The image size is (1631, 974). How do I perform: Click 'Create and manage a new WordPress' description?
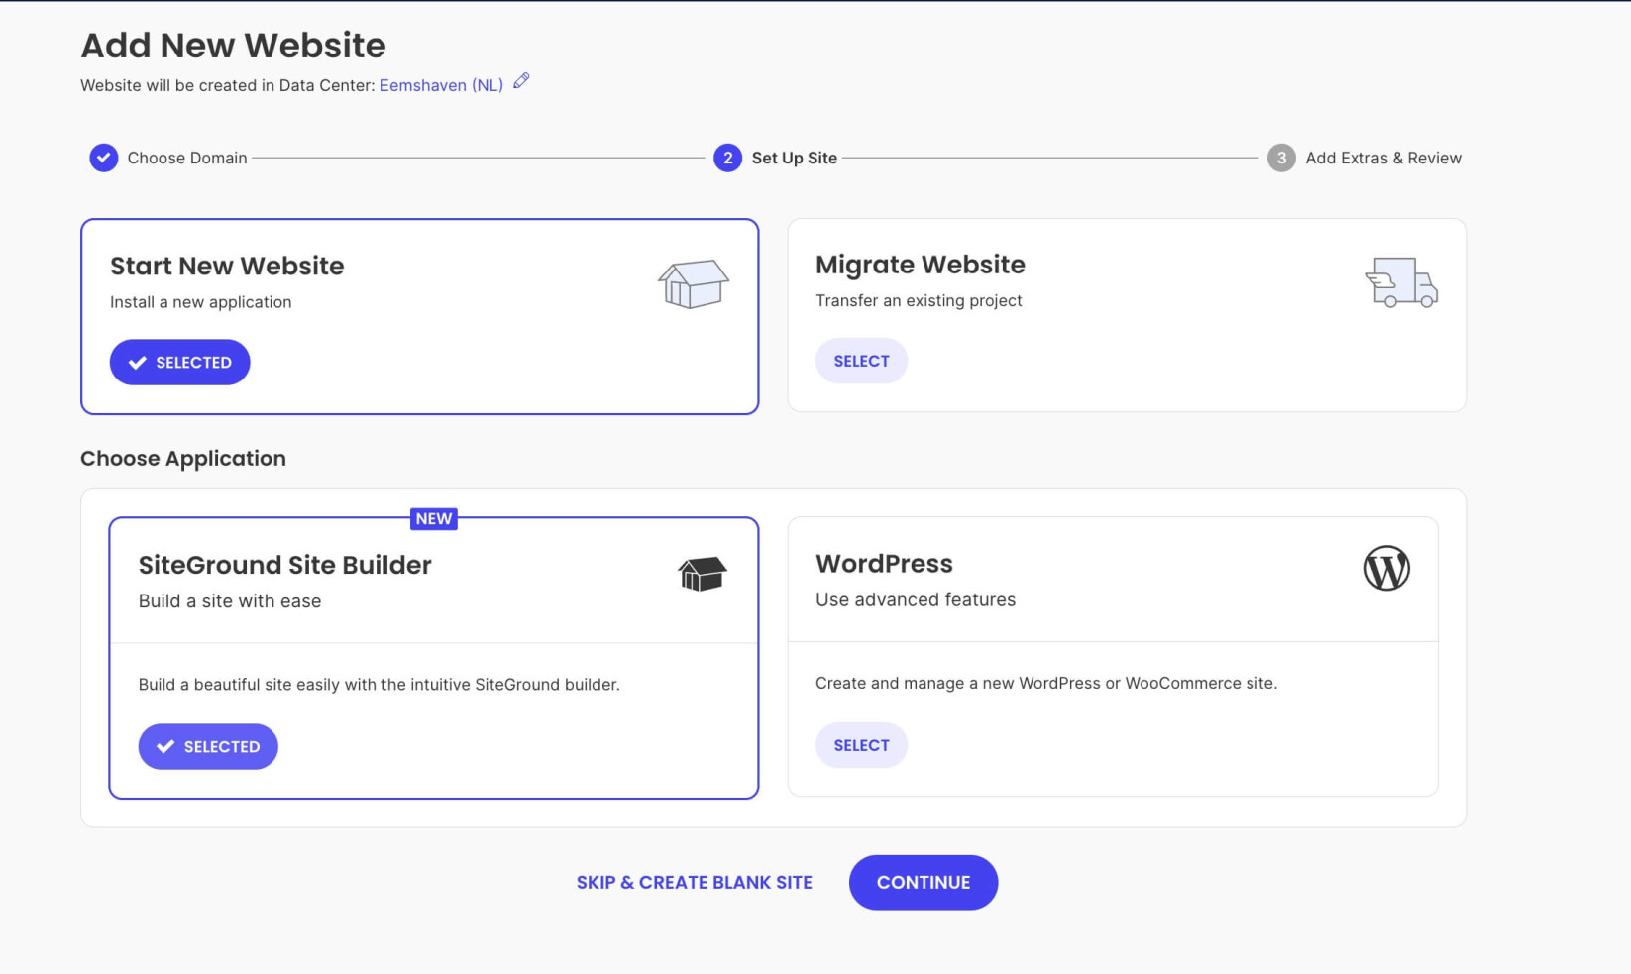(1046, 684)
